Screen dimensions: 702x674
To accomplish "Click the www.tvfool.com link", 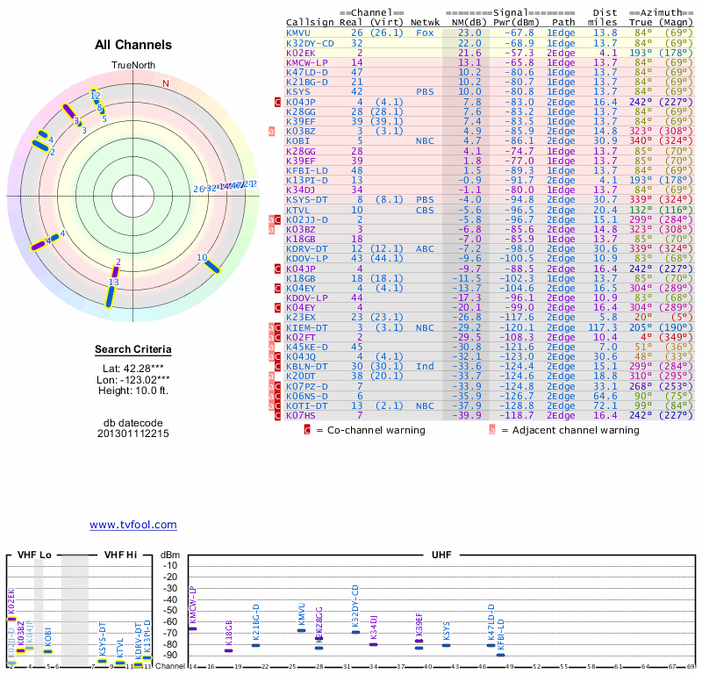I will pyautogui.click(x=133, y=525).
